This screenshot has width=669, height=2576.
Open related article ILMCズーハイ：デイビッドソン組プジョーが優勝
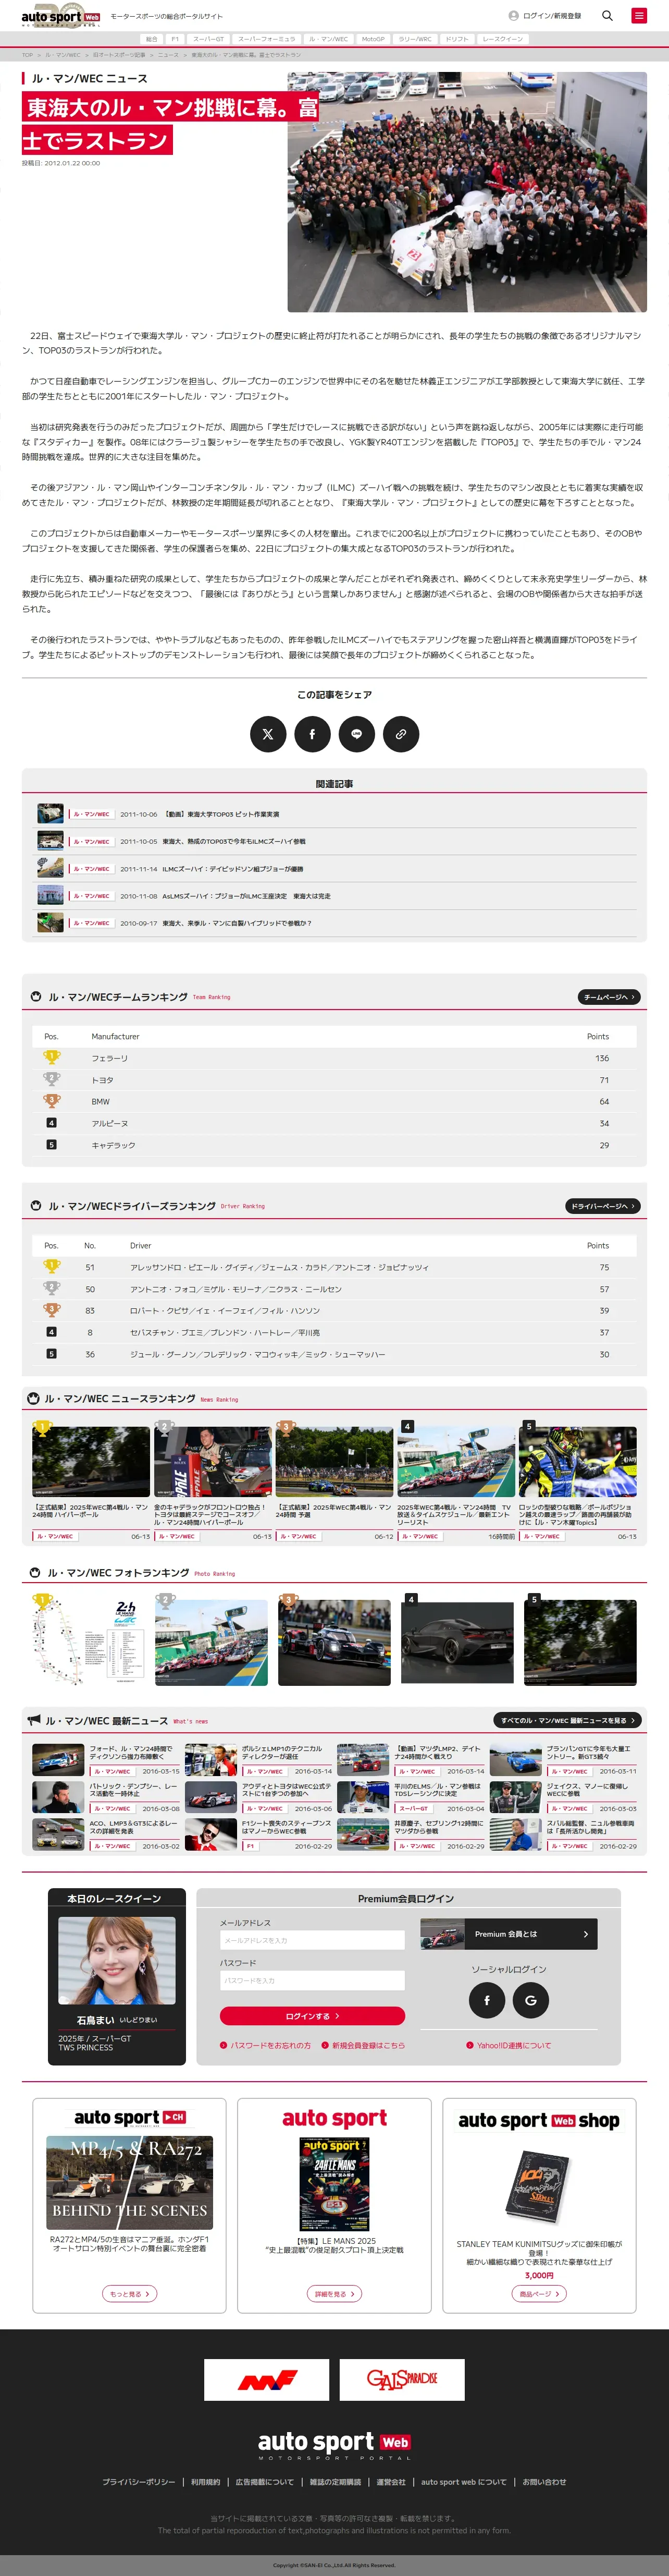pyautogui.click(x=233, y=869)
